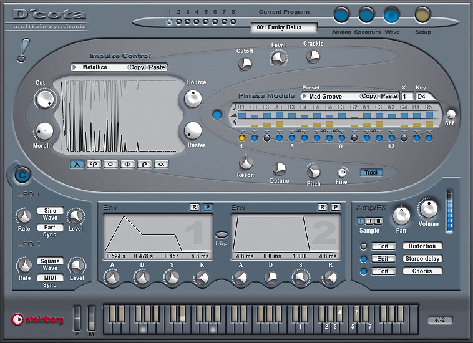Toggle the Chorus effect LED
Image resolution: width=473 pixels, height=343 pixels.
tap(364, 271)
